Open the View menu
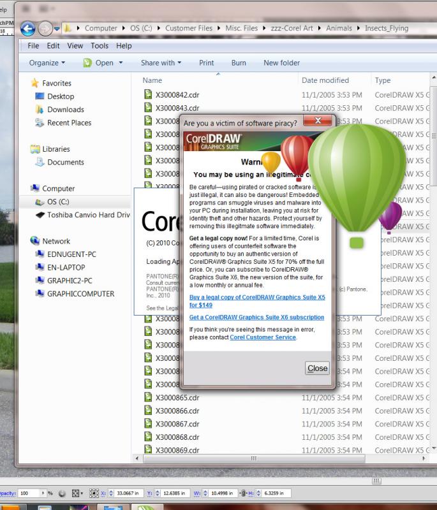437x510 pixels. [x=75, y=46]
